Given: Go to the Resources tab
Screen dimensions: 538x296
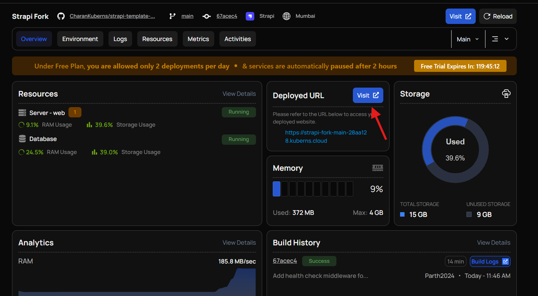Looking at the screenshot, I should (157, 39).
